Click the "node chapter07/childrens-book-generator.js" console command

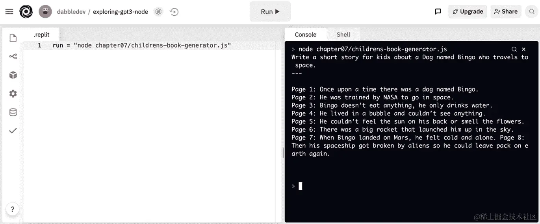[x=373, y=49]
